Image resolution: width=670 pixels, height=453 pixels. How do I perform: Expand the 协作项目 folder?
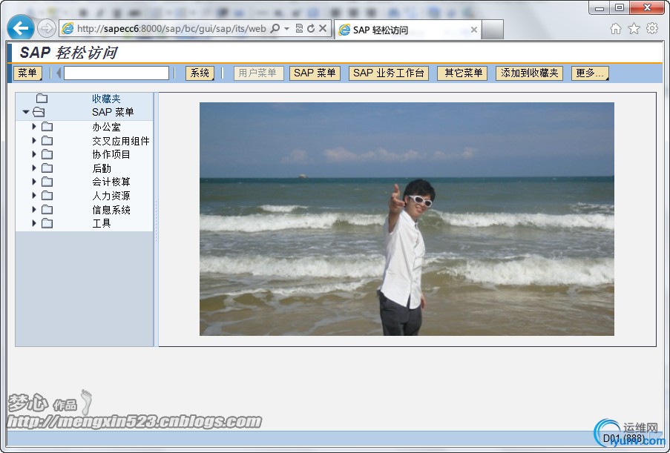click(34, 153)
